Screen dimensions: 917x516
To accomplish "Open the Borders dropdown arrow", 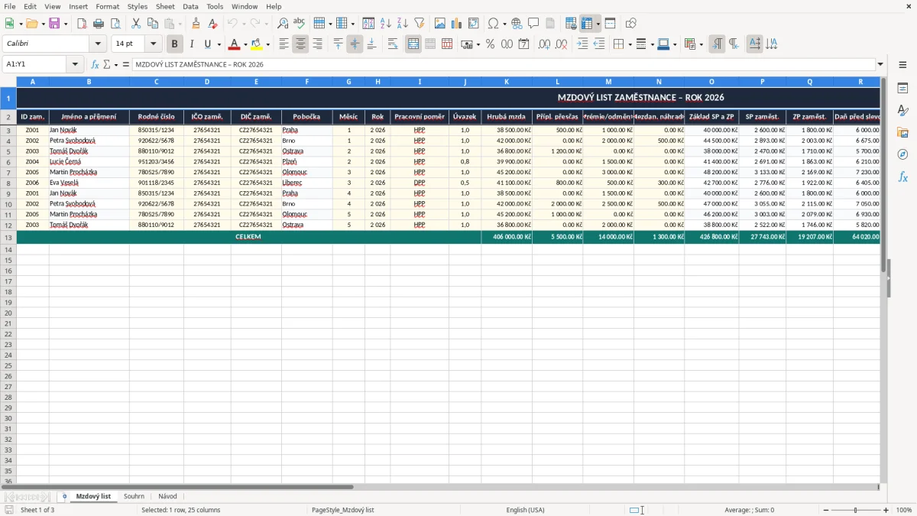I will (629, 44).
